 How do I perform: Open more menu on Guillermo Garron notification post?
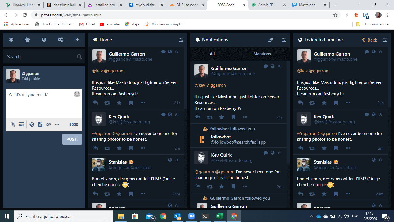click(245, 117)
